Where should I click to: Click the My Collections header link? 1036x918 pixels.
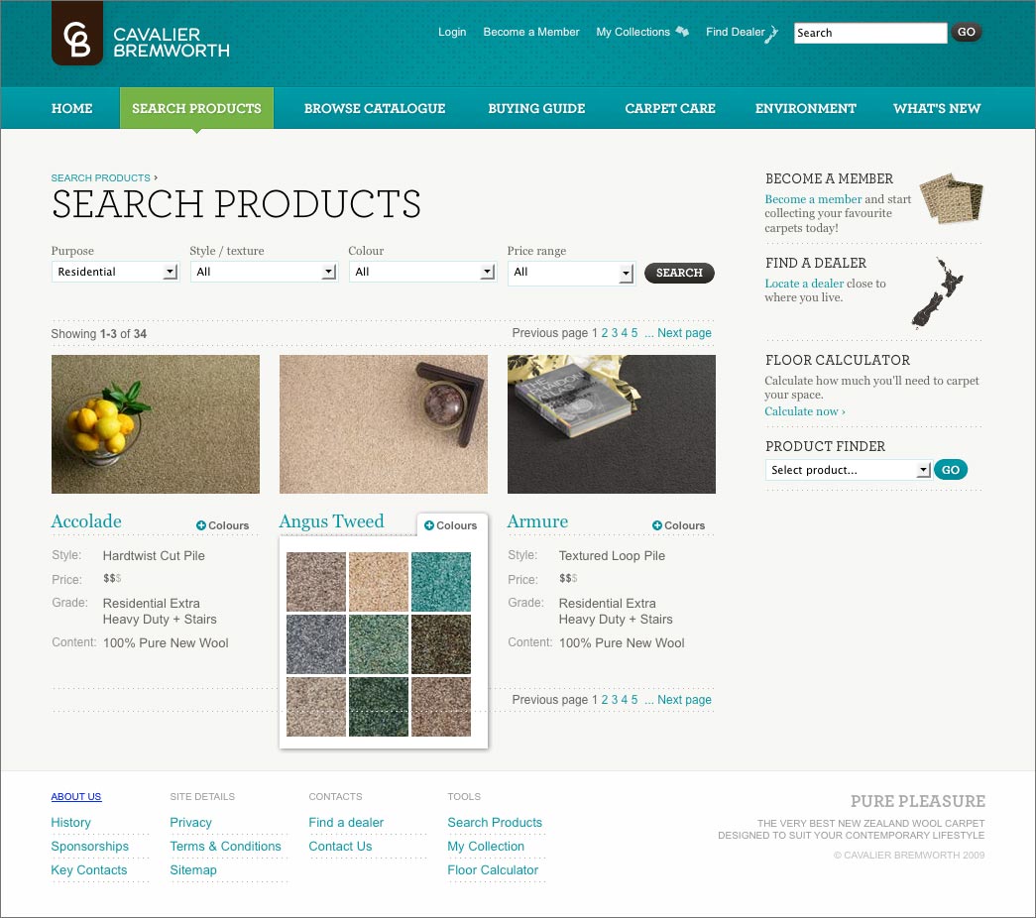tap(633, 32)
